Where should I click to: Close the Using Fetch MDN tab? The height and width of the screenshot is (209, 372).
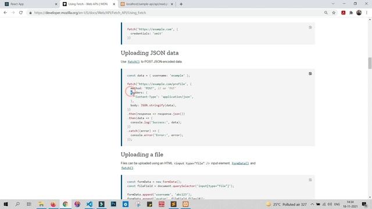point(114,4)
